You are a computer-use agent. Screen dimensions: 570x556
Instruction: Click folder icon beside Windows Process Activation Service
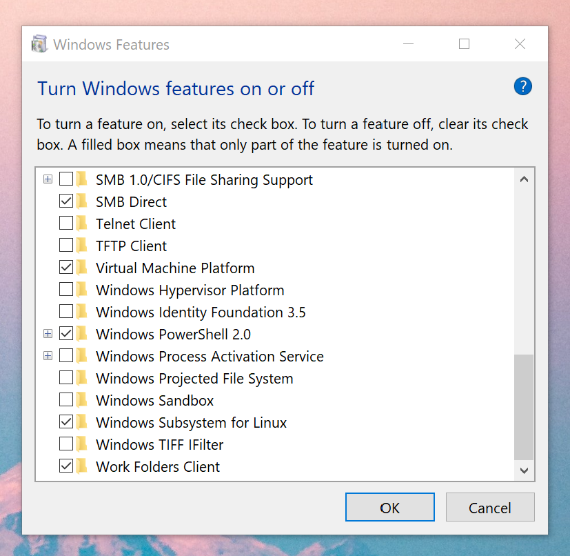82,356
